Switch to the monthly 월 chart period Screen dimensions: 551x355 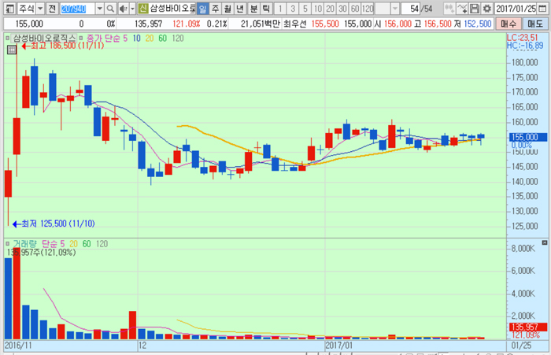tap(227, 9)
